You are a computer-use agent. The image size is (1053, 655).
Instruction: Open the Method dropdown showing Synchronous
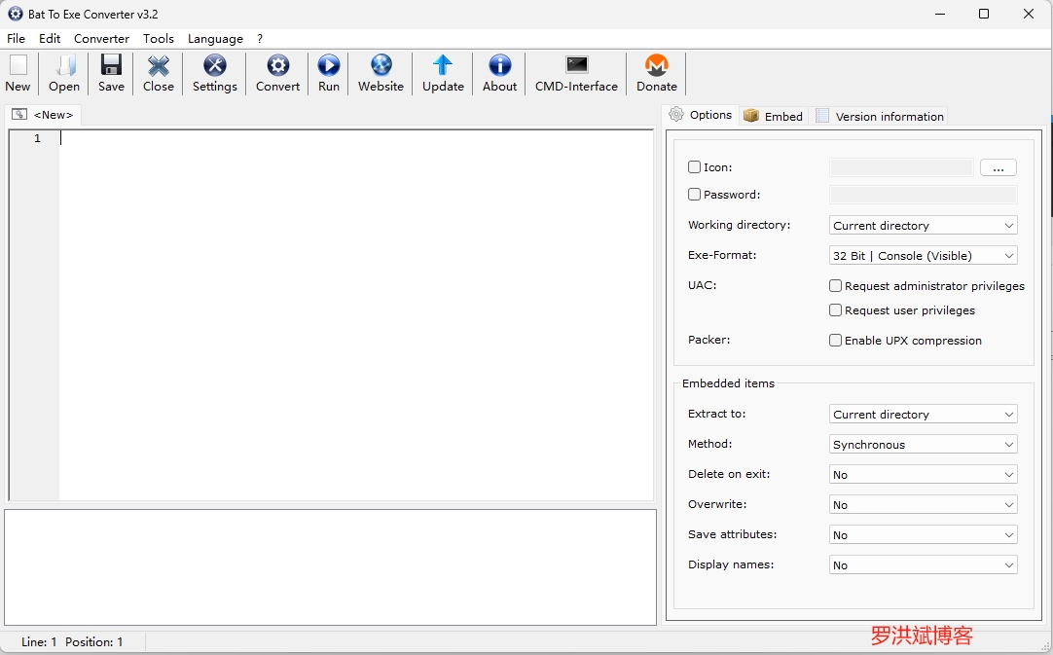(x=924, y=444)
